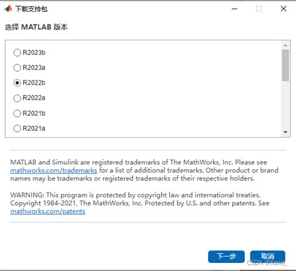This screenshot has height=271, width=296.
Task: Click the empty scrollbar track below thumb
Action: [x=285, y=105]
